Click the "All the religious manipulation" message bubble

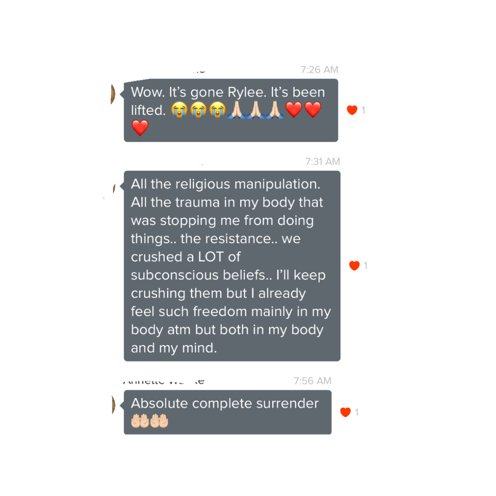[x=232, y=266]
